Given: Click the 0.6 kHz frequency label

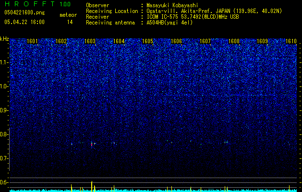Looking at the screenshot, I should tap(4, 182).
